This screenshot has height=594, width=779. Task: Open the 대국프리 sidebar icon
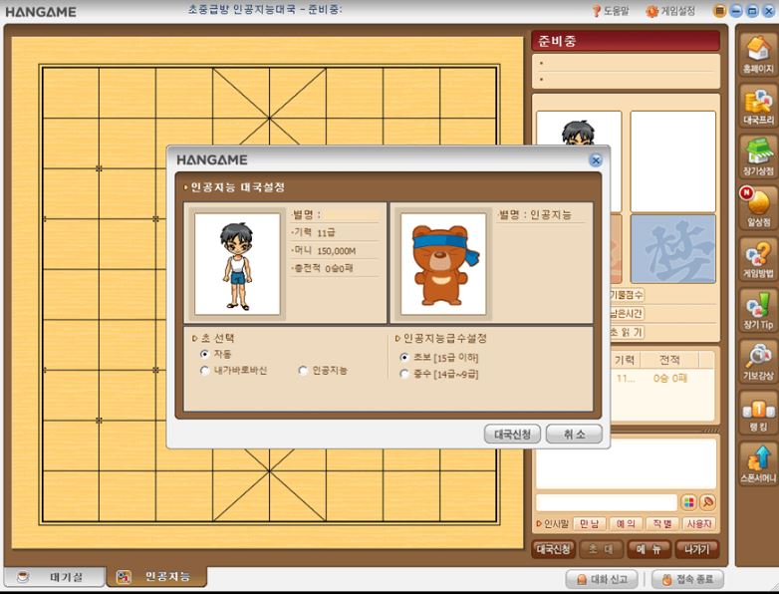(x=758, y=105)
